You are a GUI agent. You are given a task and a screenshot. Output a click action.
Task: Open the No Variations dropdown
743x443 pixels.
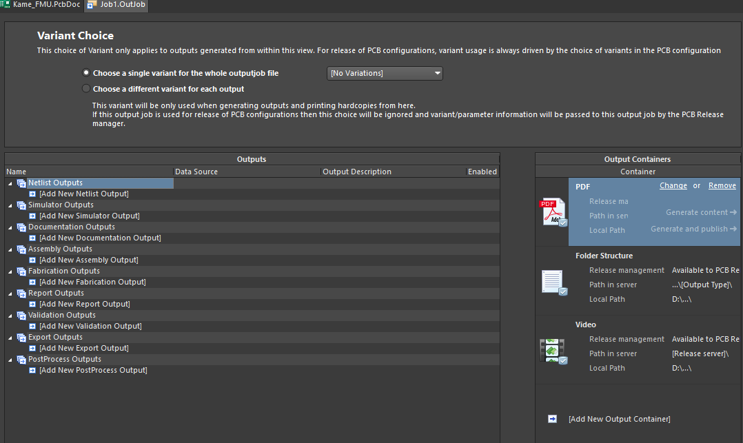click(436, 73)
